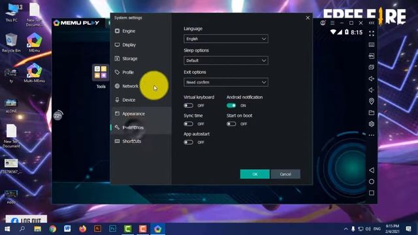Click MEmu multi-window sidebar icon
The height and width of the screenshot is (235, 418).
(x=372, y=67)
